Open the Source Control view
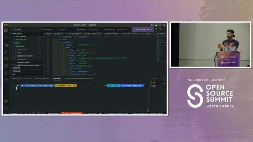The image size is (253, 142). pos(6,45)
